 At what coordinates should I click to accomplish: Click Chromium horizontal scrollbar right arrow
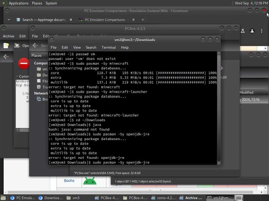point(261,192)
